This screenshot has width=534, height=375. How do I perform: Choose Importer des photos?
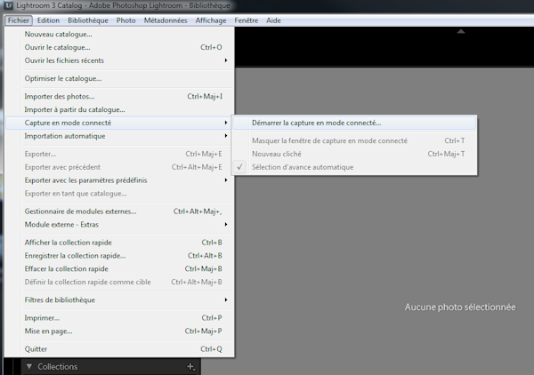coord(60,96)
